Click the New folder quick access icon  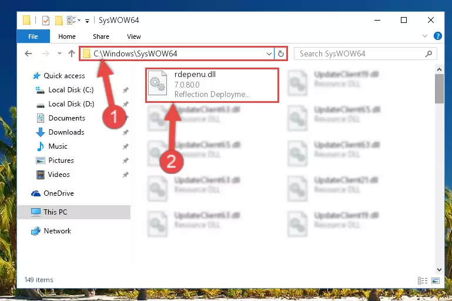(59, 20)
